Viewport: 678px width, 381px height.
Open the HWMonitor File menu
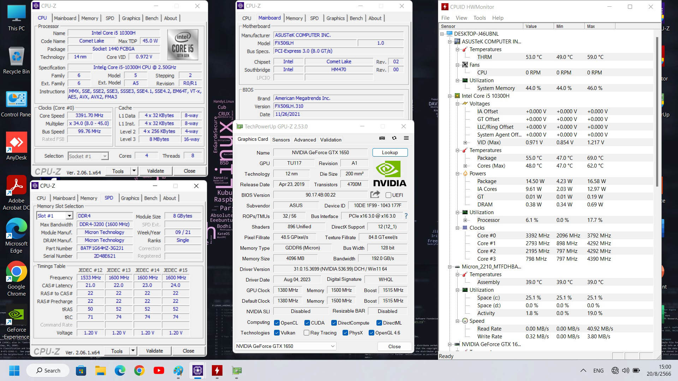click(x=445, y=18)
